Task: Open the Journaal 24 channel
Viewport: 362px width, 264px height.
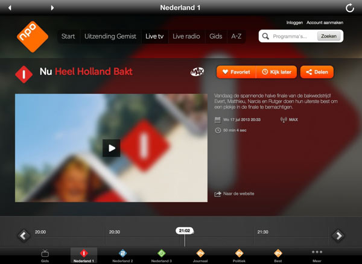Action: (x=200, y=256)
